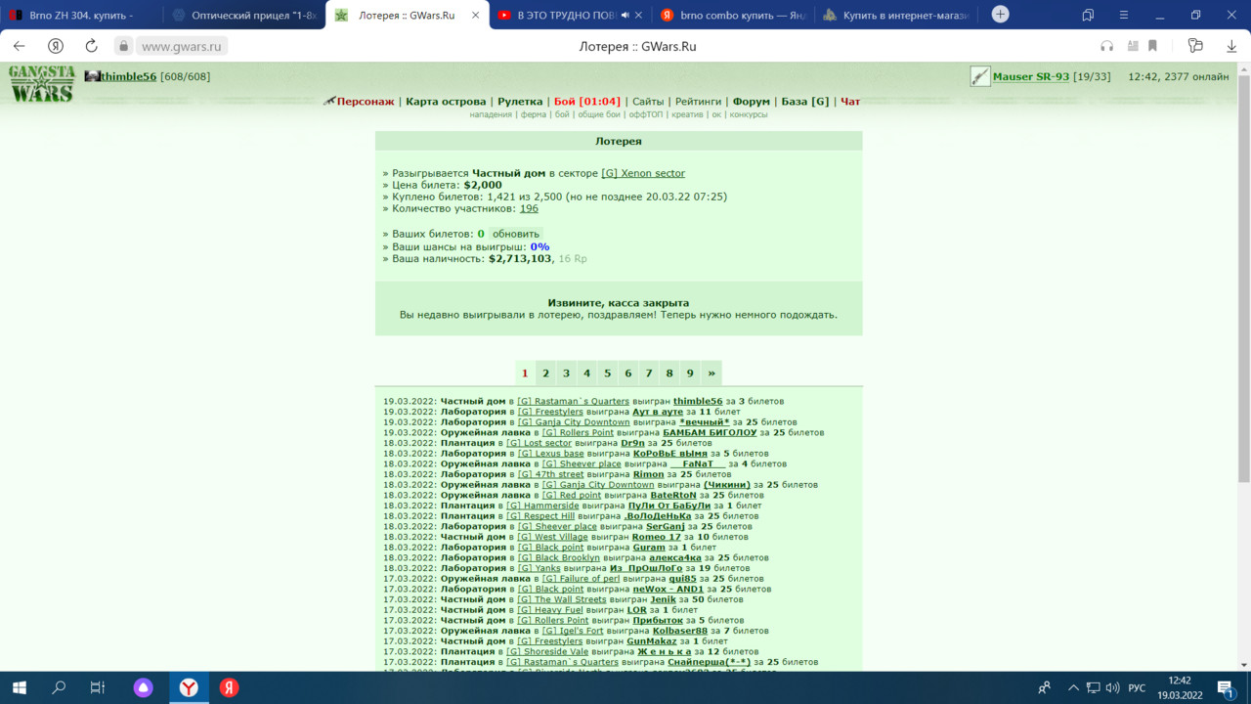Viewport: 1251px width, 704px height.
Task: Open the Рейтинги menu item
Action: pyautogui.click(x=698, y=102)
